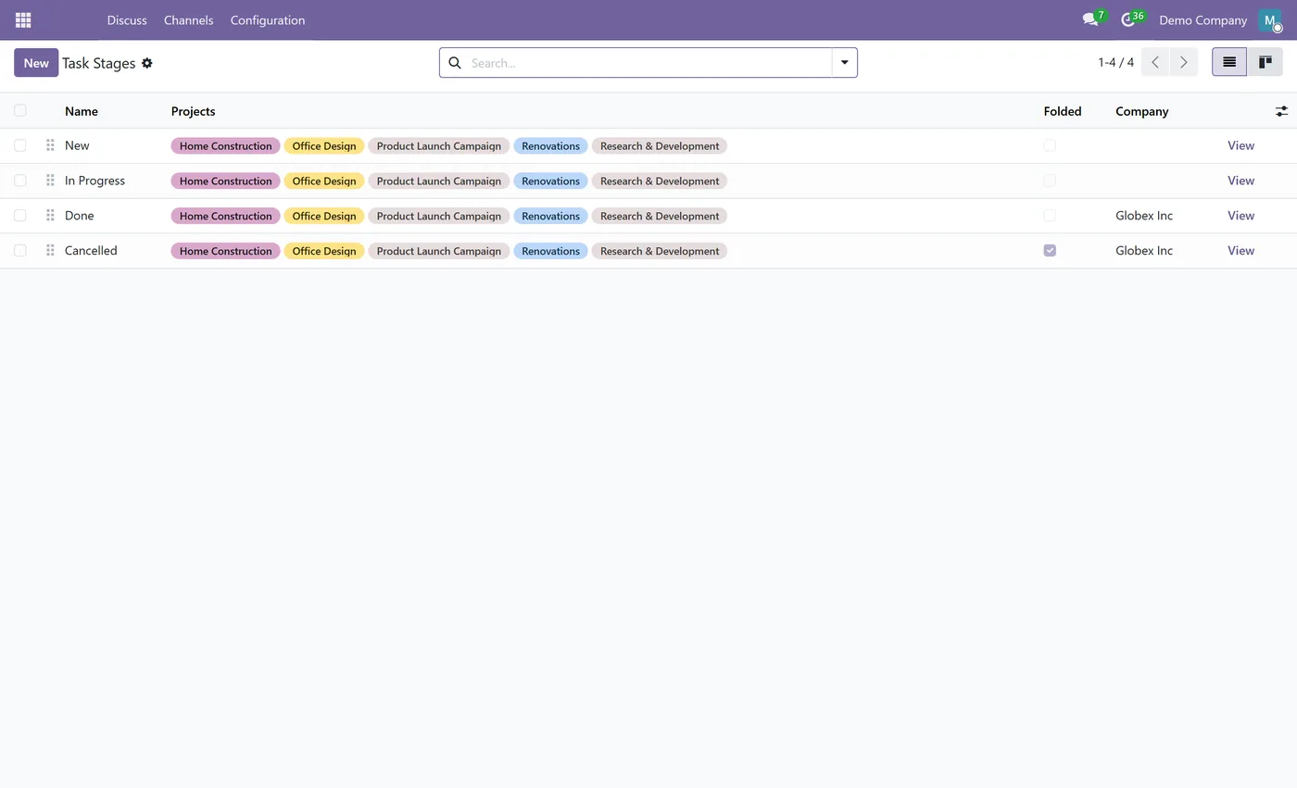This screenshot has width=1297, height=788.
Task: Switch to kanban view
Action: pos(1265,62)
